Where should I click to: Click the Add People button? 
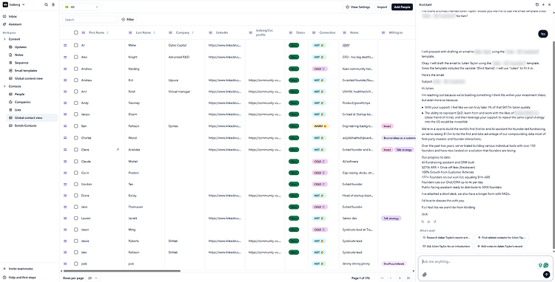point(402,7)
